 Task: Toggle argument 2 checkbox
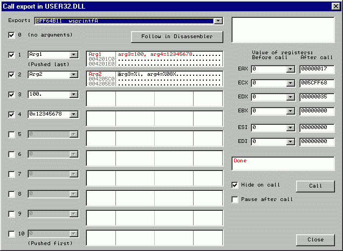11,75
